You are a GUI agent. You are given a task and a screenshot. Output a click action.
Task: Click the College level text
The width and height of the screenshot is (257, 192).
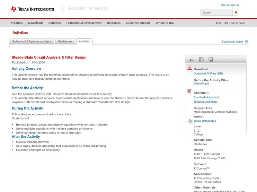click(198, 135)
